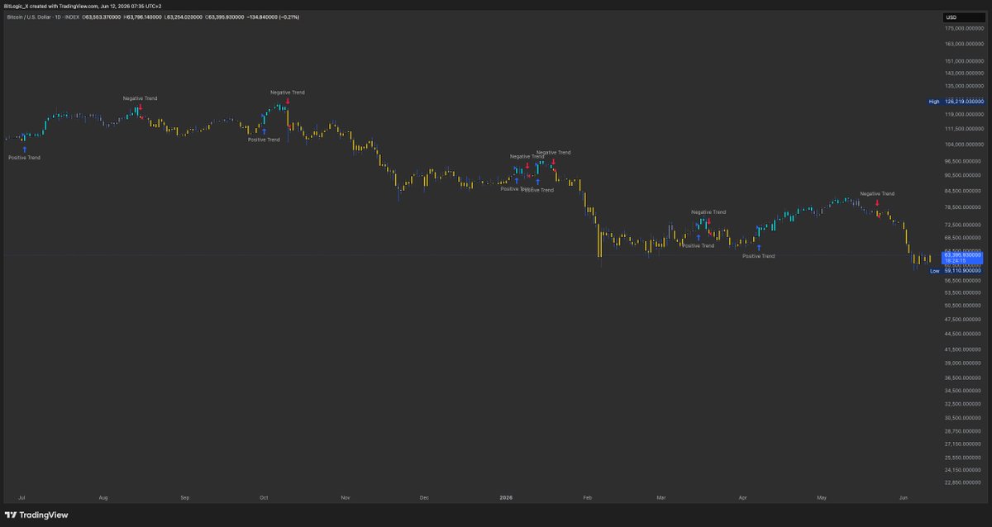The width and height of the screenshot is (992, 527).
Task: Click the red down arrow under the August Negative Trend label
Action: 140,107
